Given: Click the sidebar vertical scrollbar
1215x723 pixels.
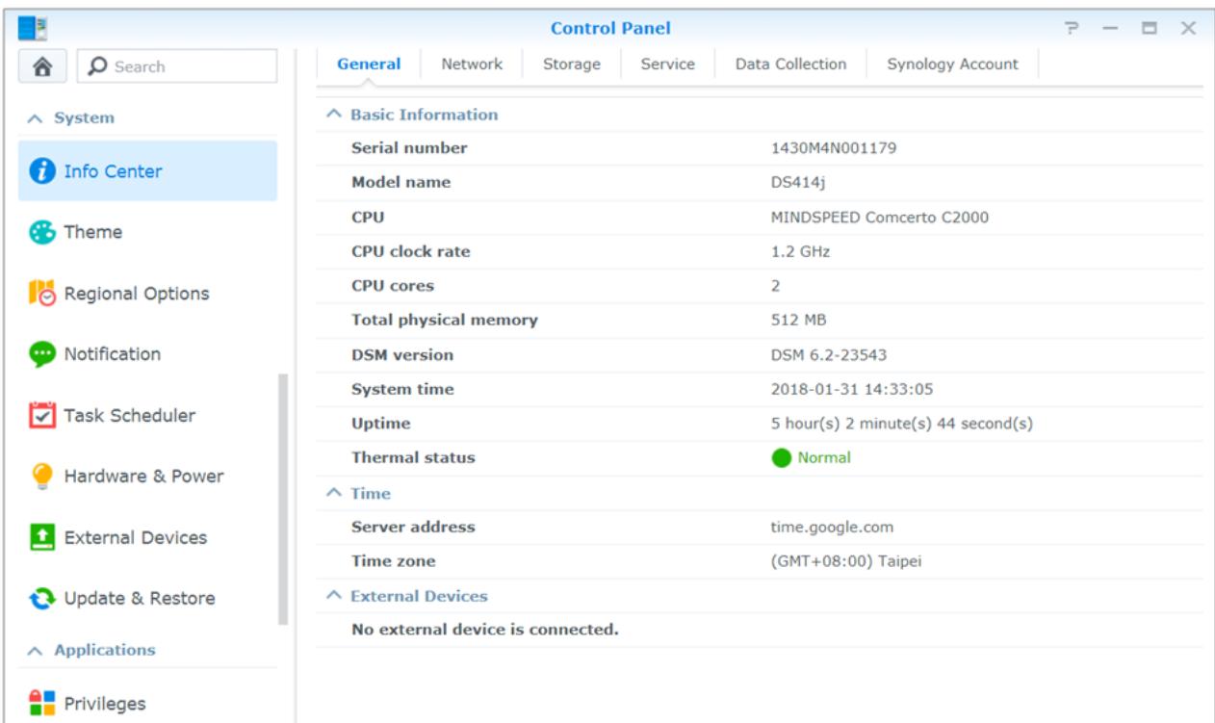Looking at the screenshot, I should 283,501.
